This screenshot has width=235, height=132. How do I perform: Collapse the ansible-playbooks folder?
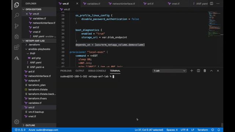tap(39, 49)
